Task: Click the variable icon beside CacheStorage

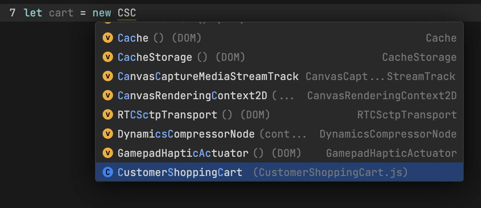Action: click(107, 57)
